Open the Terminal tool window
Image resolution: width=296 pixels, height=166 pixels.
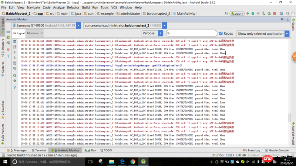(x=39, y=151)
